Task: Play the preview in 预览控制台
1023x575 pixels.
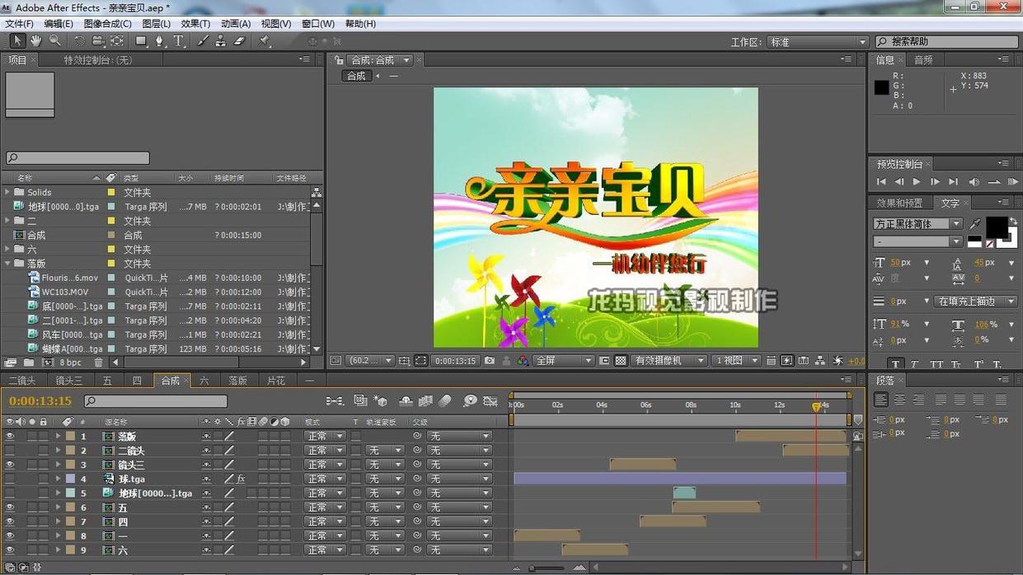Action: (x=917, y=182)
